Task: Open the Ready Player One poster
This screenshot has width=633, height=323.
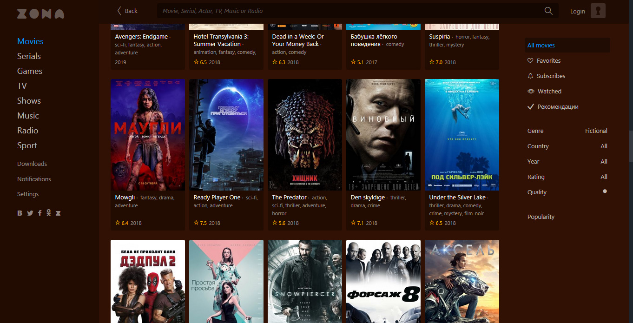Action: pyautogui.click(x=226, y=135)
